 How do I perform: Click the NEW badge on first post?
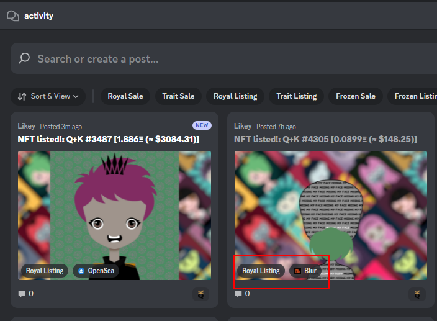[x=202, y=125]
